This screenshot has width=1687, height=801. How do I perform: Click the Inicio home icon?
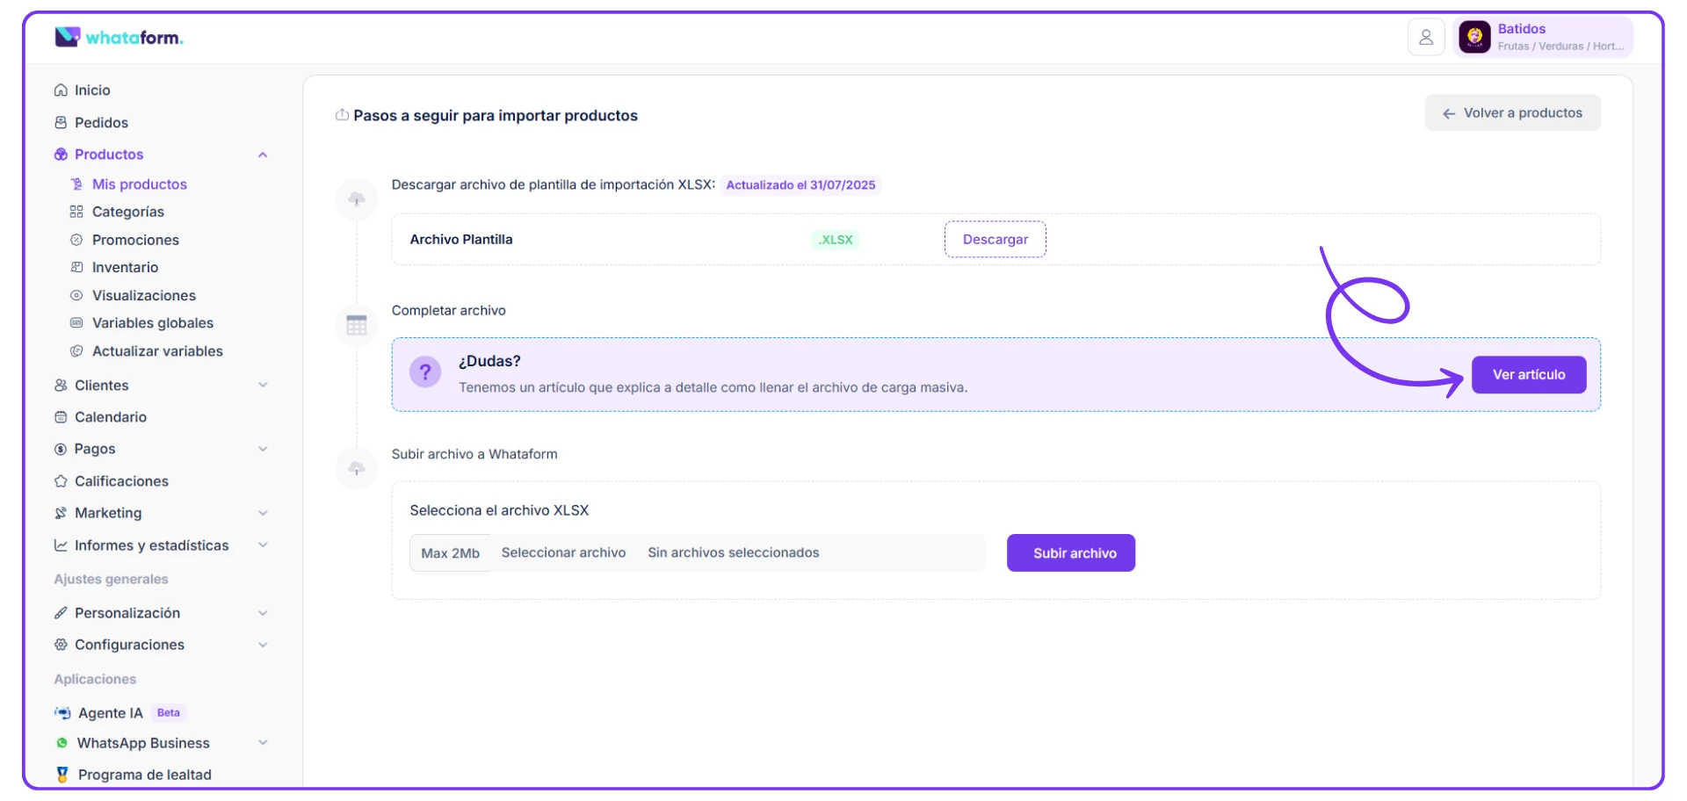click(61, 90)
